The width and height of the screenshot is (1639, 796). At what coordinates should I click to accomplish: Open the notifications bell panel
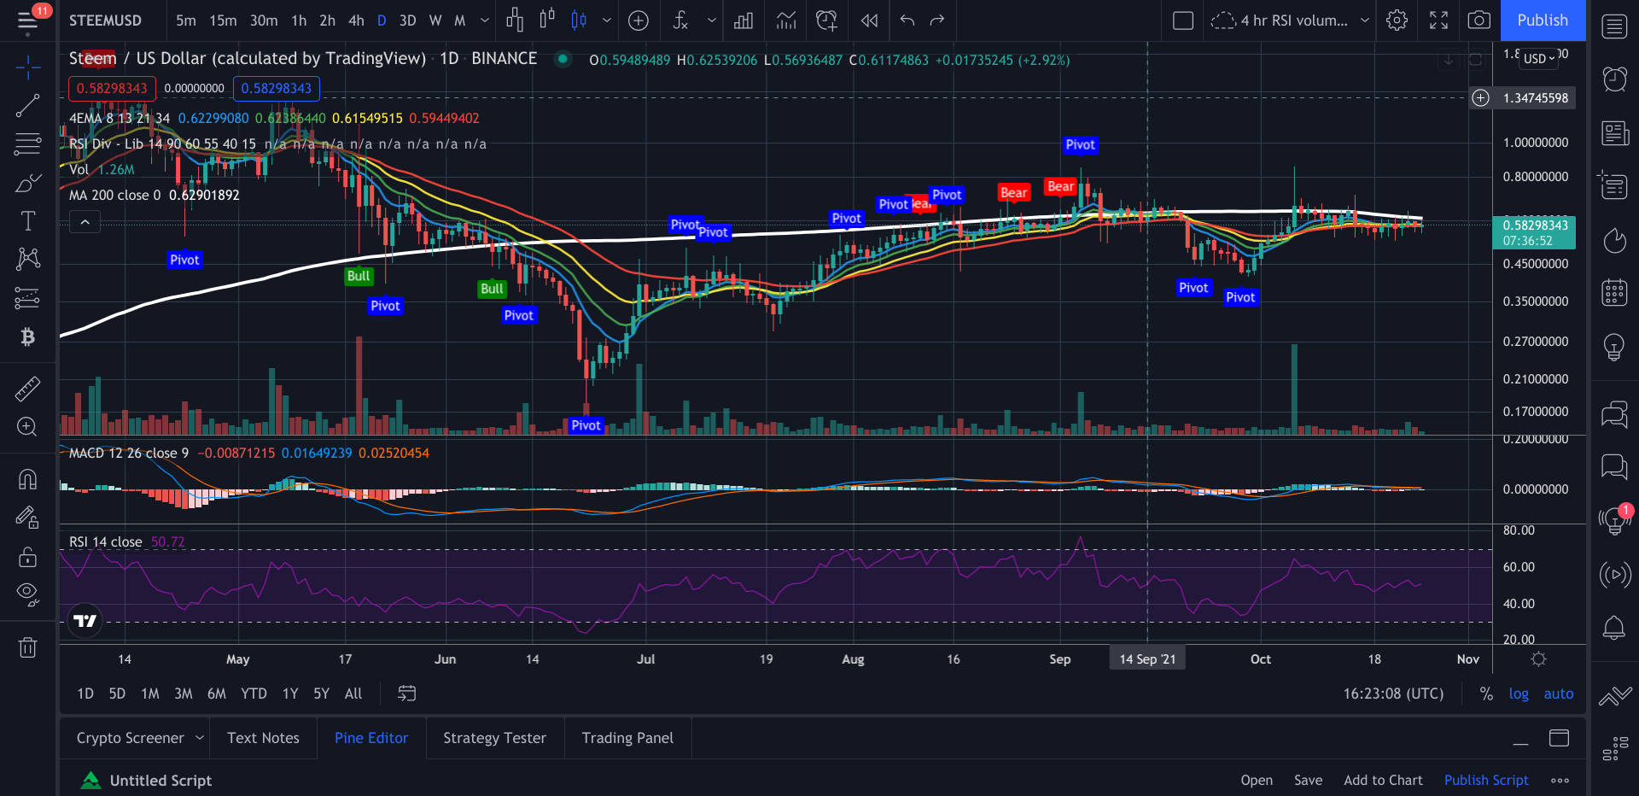(1614, 629)
